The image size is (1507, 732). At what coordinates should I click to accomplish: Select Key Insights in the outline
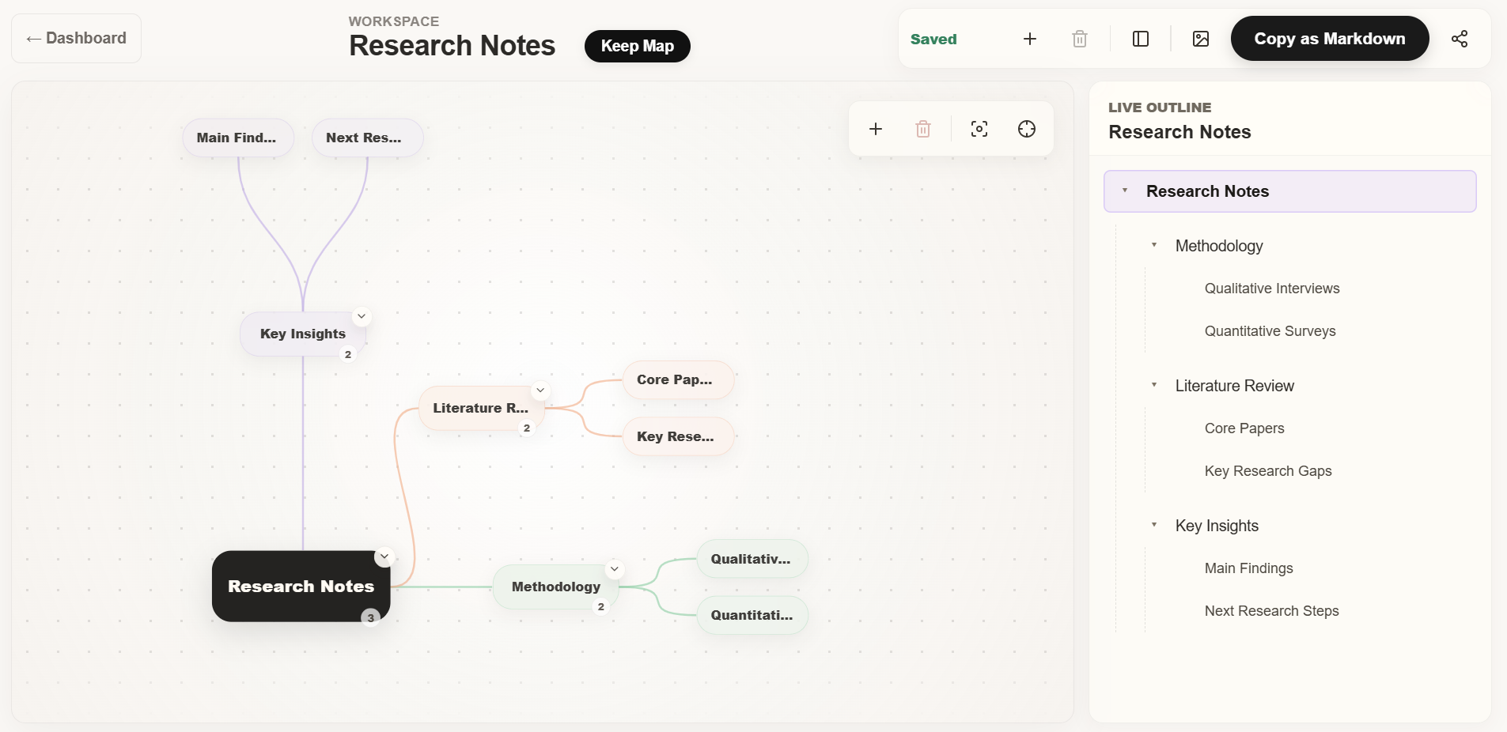point(1217,526)
